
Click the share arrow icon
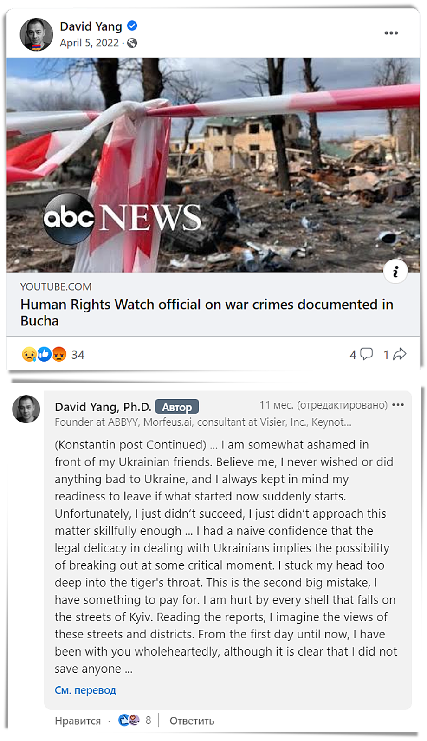pos(400,354)
